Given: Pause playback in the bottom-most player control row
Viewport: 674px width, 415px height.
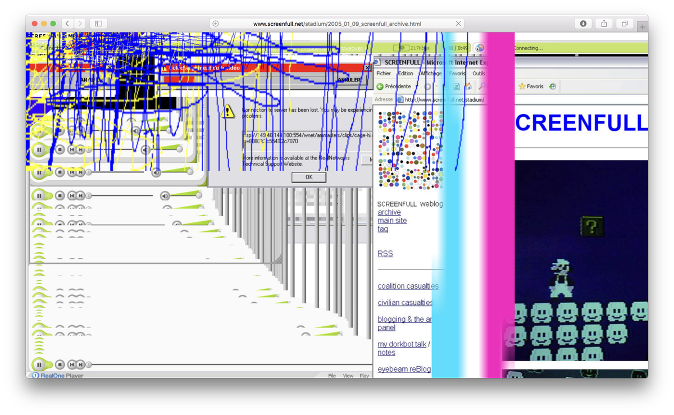Looking at the screenshot, I should point(39,364).
